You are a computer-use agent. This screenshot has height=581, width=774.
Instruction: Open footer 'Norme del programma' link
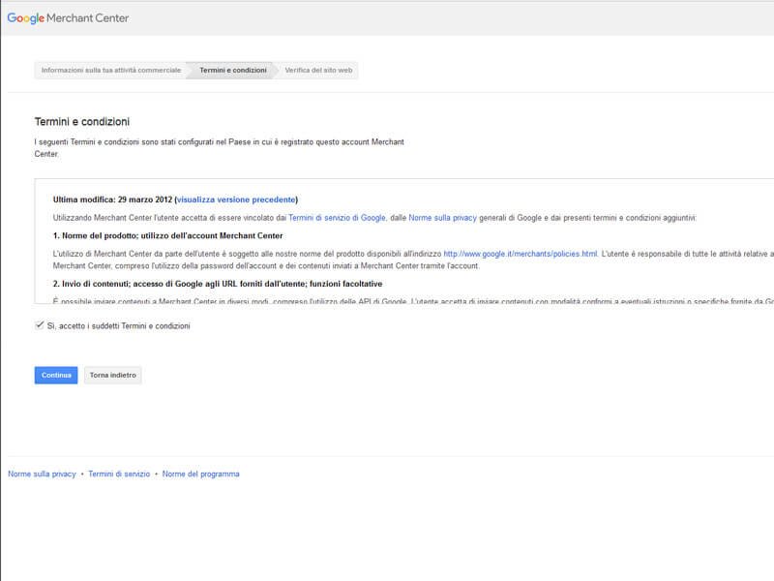201,474
